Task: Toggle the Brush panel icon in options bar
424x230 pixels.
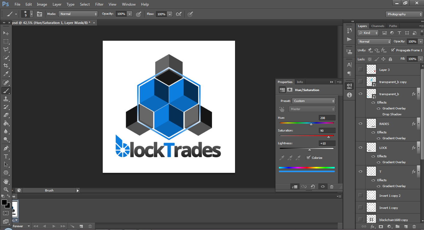Action: tap(40, 14)
